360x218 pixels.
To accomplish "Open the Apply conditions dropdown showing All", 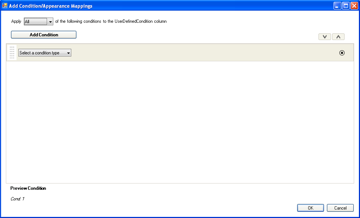I will point(38,21).
